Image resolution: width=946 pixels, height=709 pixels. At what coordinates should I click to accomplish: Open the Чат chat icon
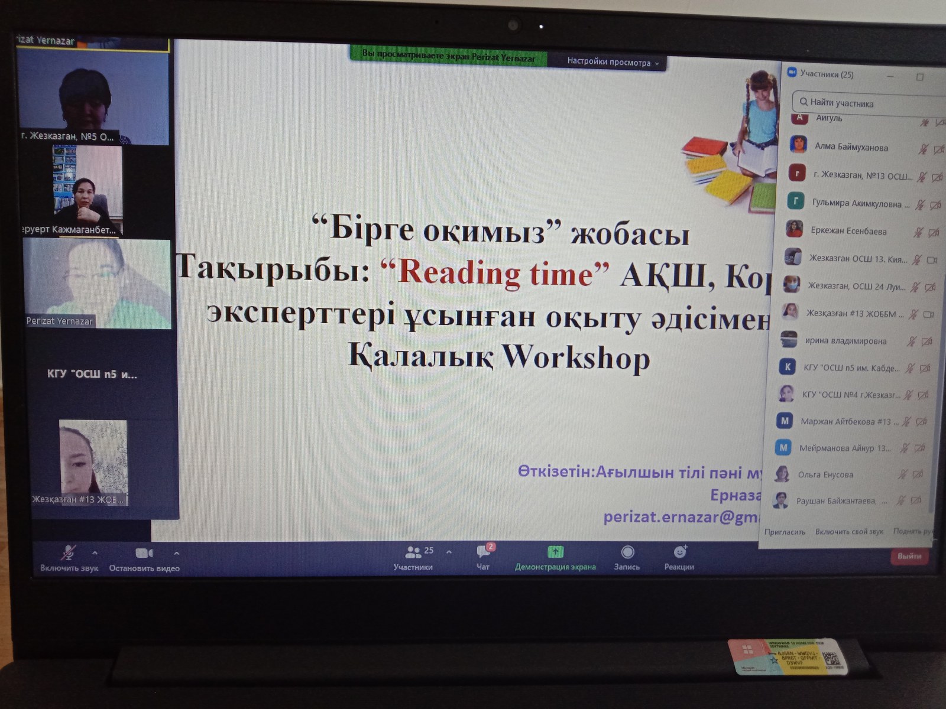(483, 552)
